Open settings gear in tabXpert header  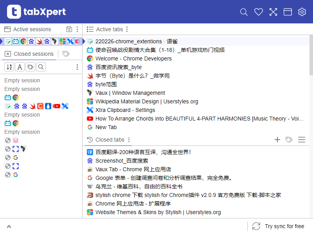point(302,12)
